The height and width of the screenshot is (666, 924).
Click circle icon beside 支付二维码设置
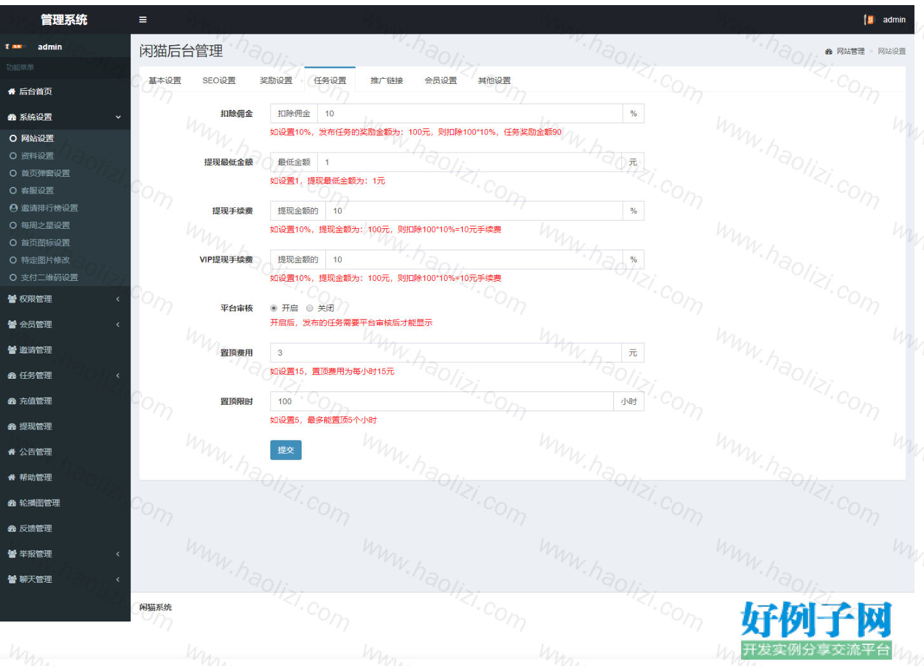click(x=13, y=277)
